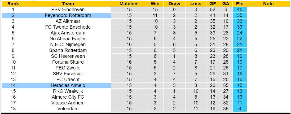Screen dimensions: 291x114
Task: Click the Note column header
Action: pyautogui.click(x=268, y=4)
